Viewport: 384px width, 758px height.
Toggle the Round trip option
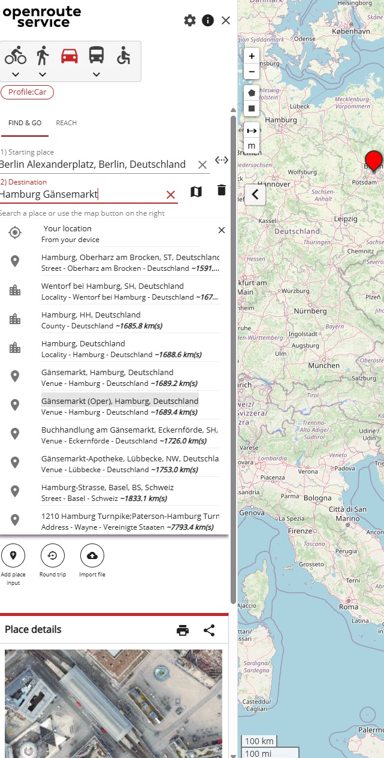(52, 556)
